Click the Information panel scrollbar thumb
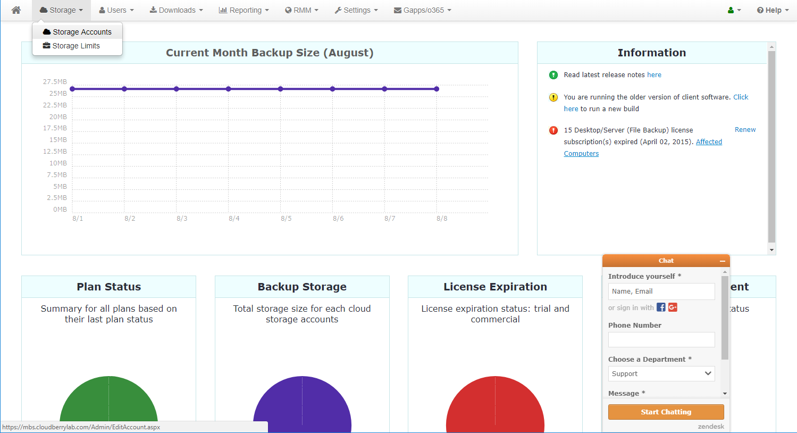797x433 pixels. 772,147
